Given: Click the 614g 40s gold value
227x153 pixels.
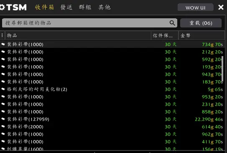Looking at the screenshot, I should 212,127.
